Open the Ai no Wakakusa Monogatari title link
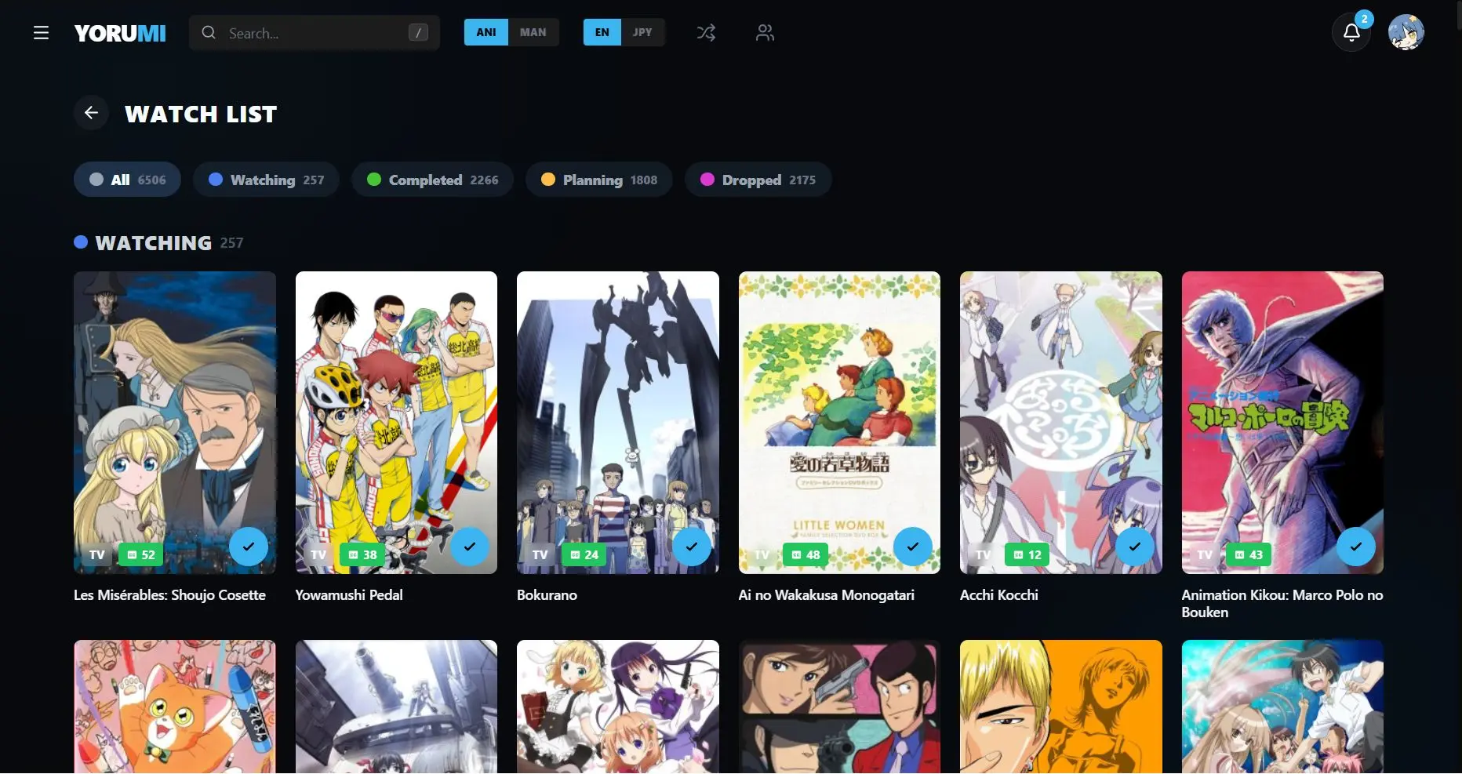Viewport: 1462px width, 774px height. click(827, 595)
